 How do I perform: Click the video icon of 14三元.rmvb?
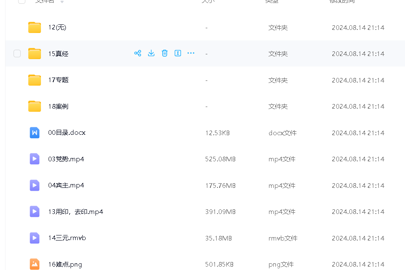35,238
